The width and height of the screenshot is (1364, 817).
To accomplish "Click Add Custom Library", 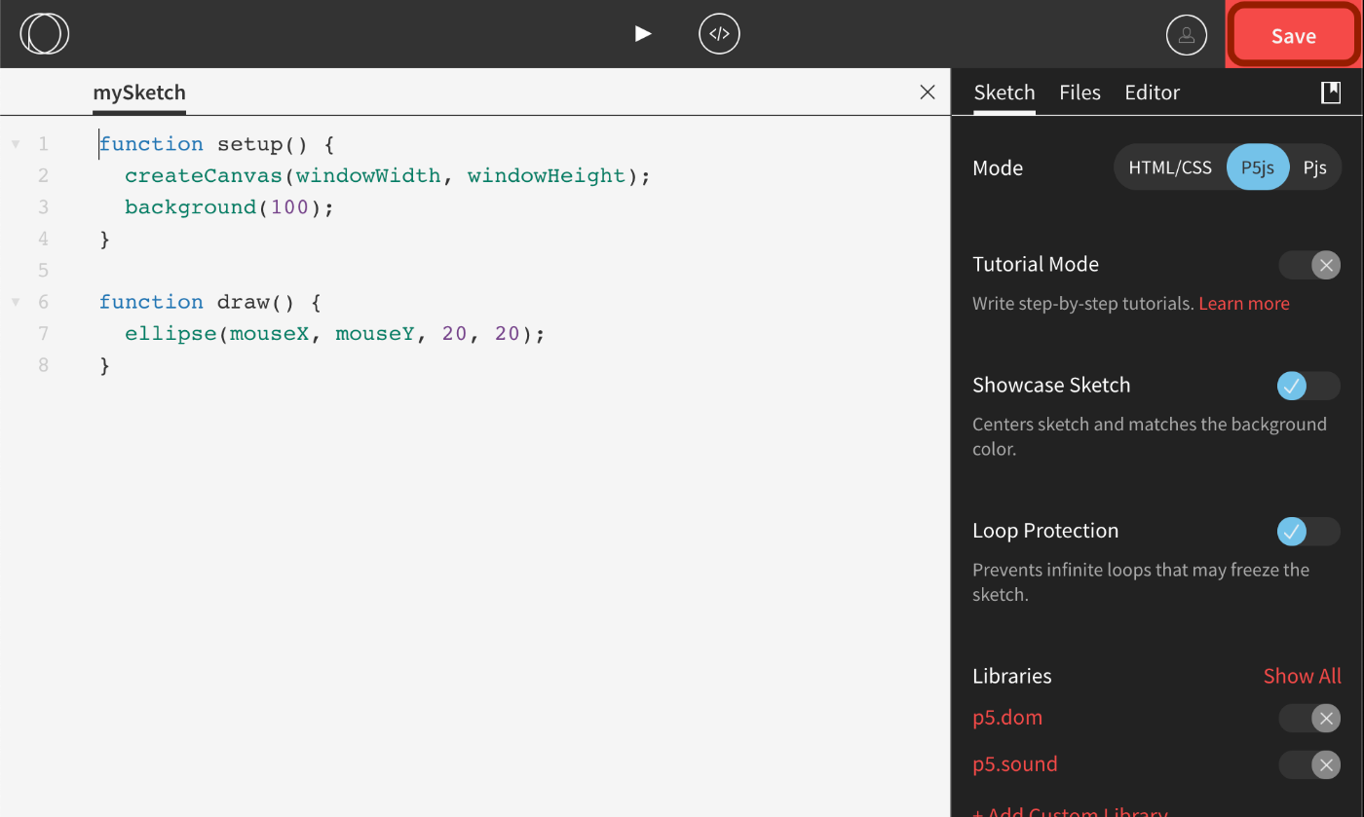I will (1069, 811).
